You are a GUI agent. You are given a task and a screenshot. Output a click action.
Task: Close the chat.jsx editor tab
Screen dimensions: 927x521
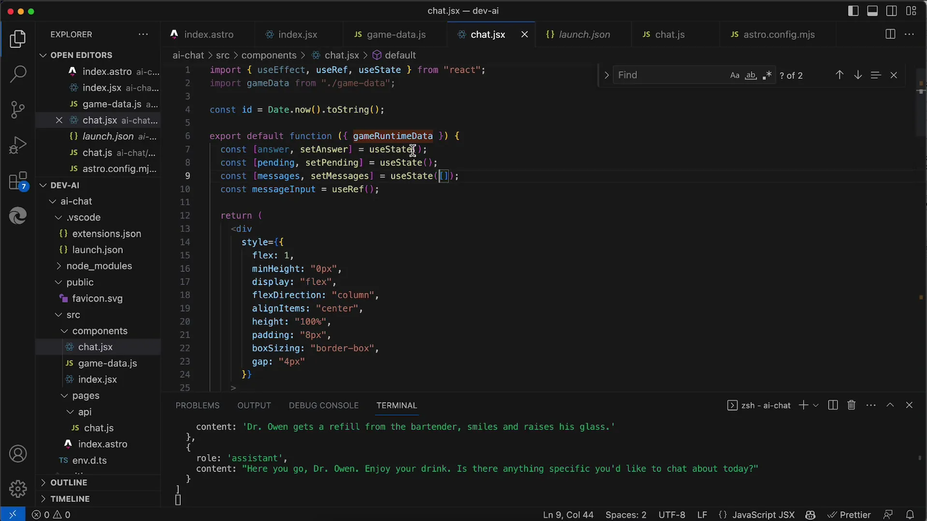524,34
